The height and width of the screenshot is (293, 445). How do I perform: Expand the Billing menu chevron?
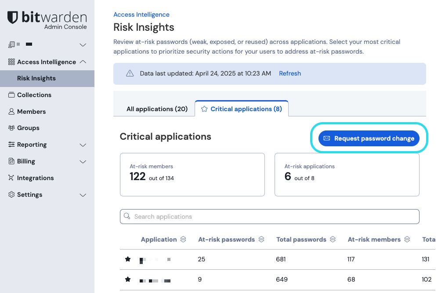coord(83,162)
